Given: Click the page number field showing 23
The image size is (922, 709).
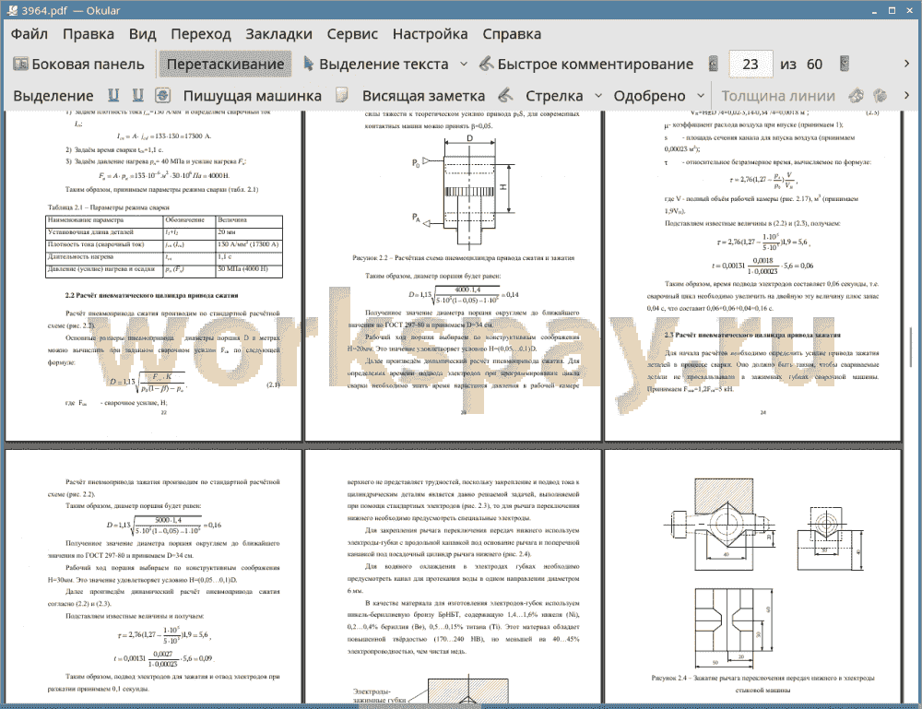Looking at the screenshot, I should tap(751, 65).
